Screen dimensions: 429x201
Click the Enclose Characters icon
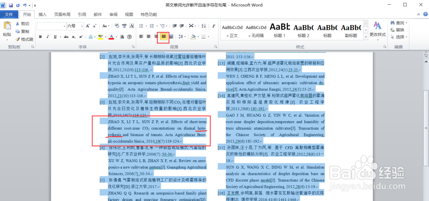tap(130, 37)
